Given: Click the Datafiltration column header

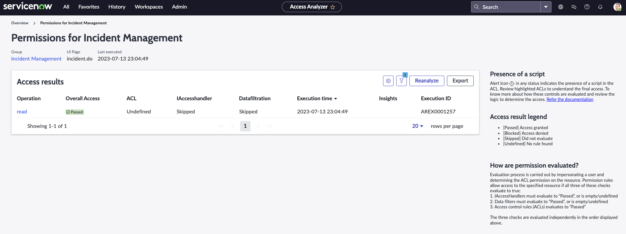Looking at the screenshot, I should click(255, 98).
